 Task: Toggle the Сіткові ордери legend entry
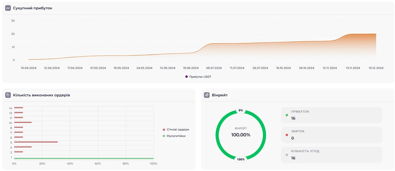178,129
